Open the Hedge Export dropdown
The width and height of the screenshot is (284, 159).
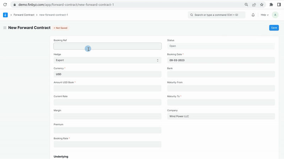(x=107, y=60)
